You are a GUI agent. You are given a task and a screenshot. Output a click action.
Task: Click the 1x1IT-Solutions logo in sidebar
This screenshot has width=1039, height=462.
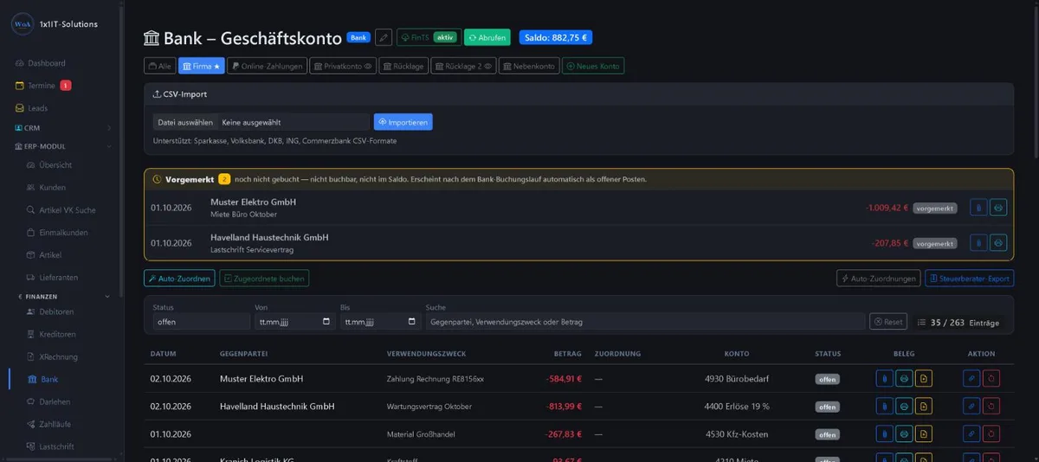(23, 24)
